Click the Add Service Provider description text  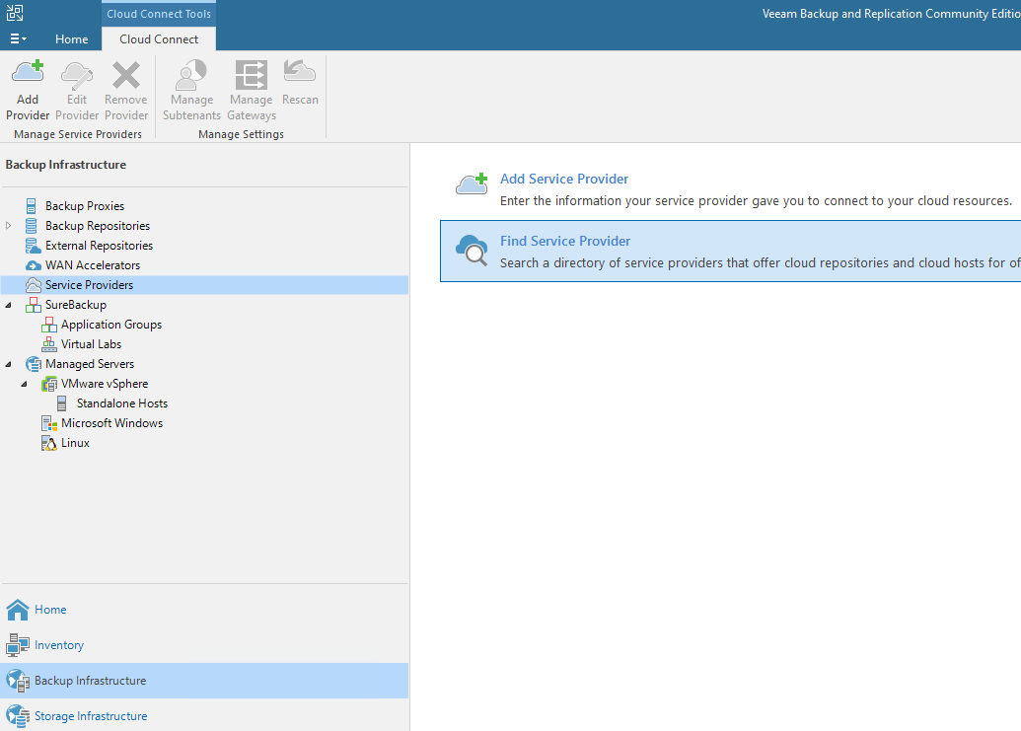(756, 201)
